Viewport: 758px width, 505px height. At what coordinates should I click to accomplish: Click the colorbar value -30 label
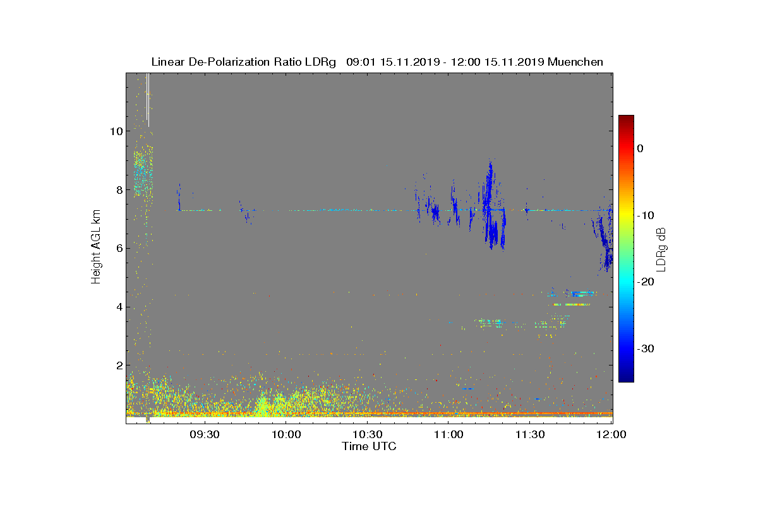coord(646,348)
